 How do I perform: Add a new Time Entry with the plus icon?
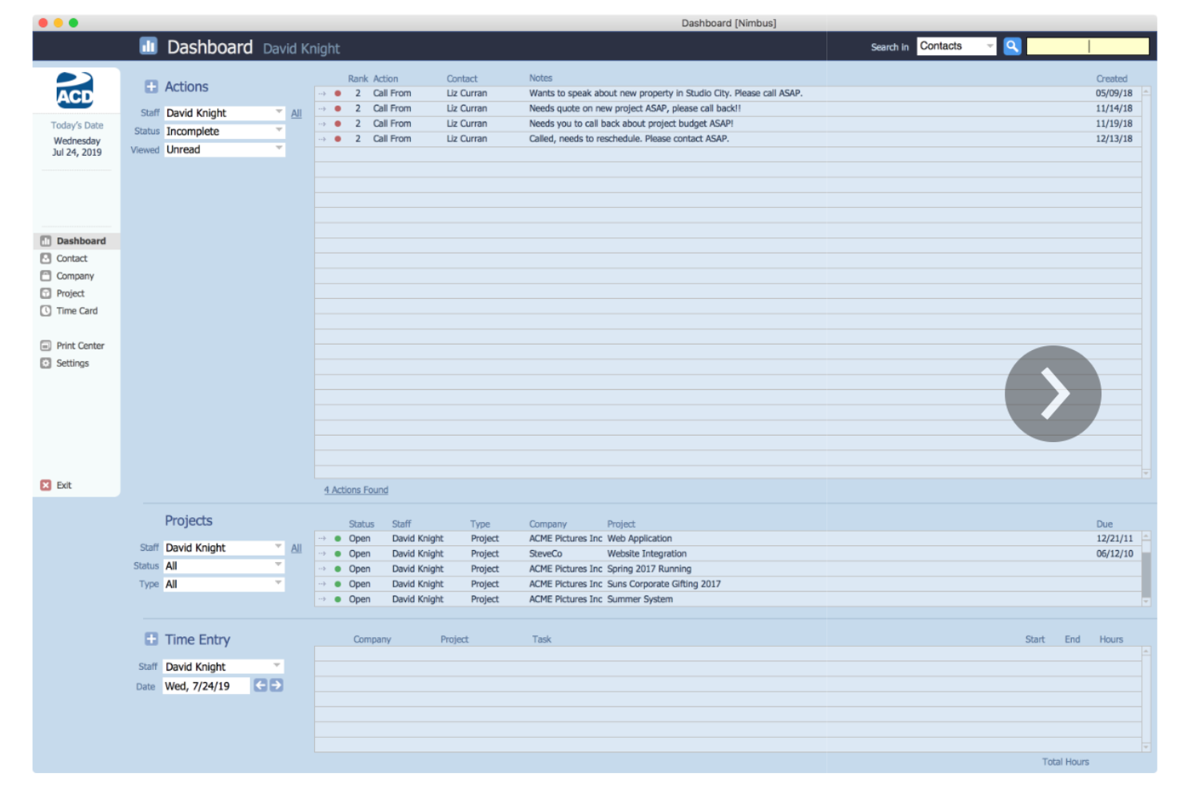(151, 639)
